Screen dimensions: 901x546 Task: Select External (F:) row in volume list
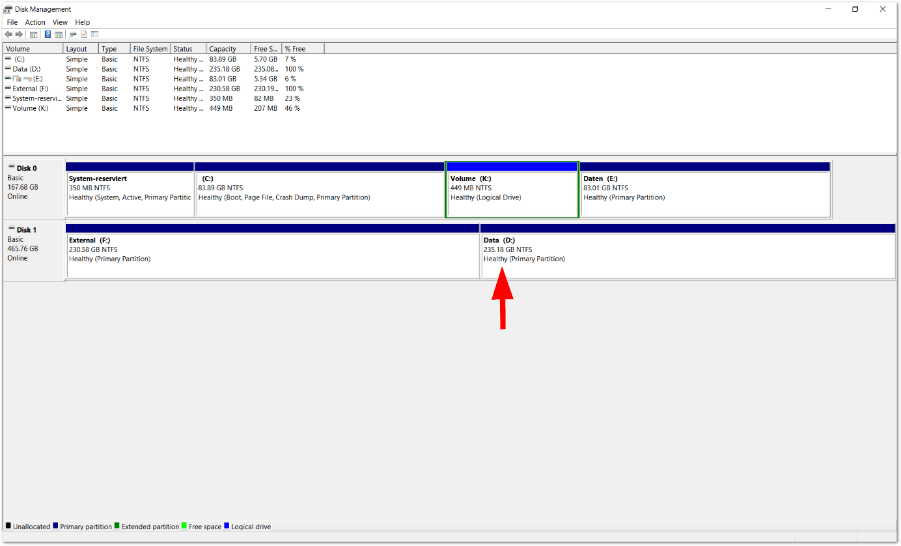point(30,89)
